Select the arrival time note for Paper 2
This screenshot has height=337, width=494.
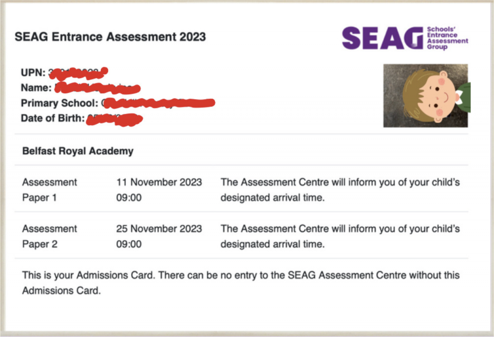click(x=340, y=236)
